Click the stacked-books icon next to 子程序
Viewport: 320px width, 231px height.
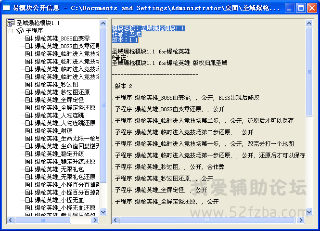20,31
